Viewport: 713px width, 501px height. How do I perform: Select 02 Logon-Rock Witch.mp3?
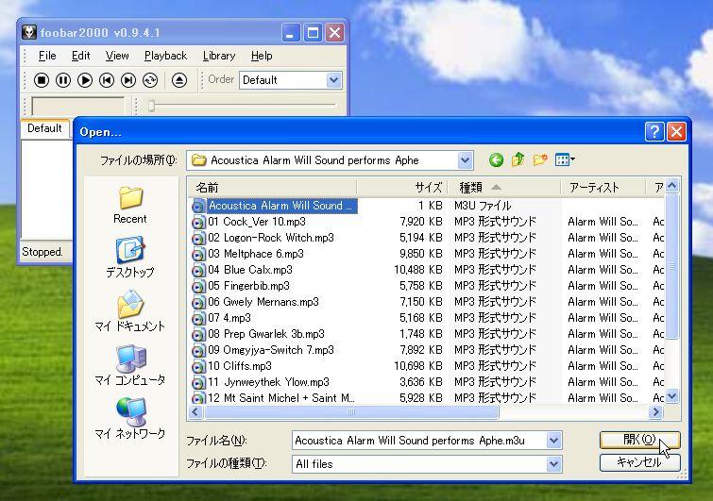(x=270, y=238)
